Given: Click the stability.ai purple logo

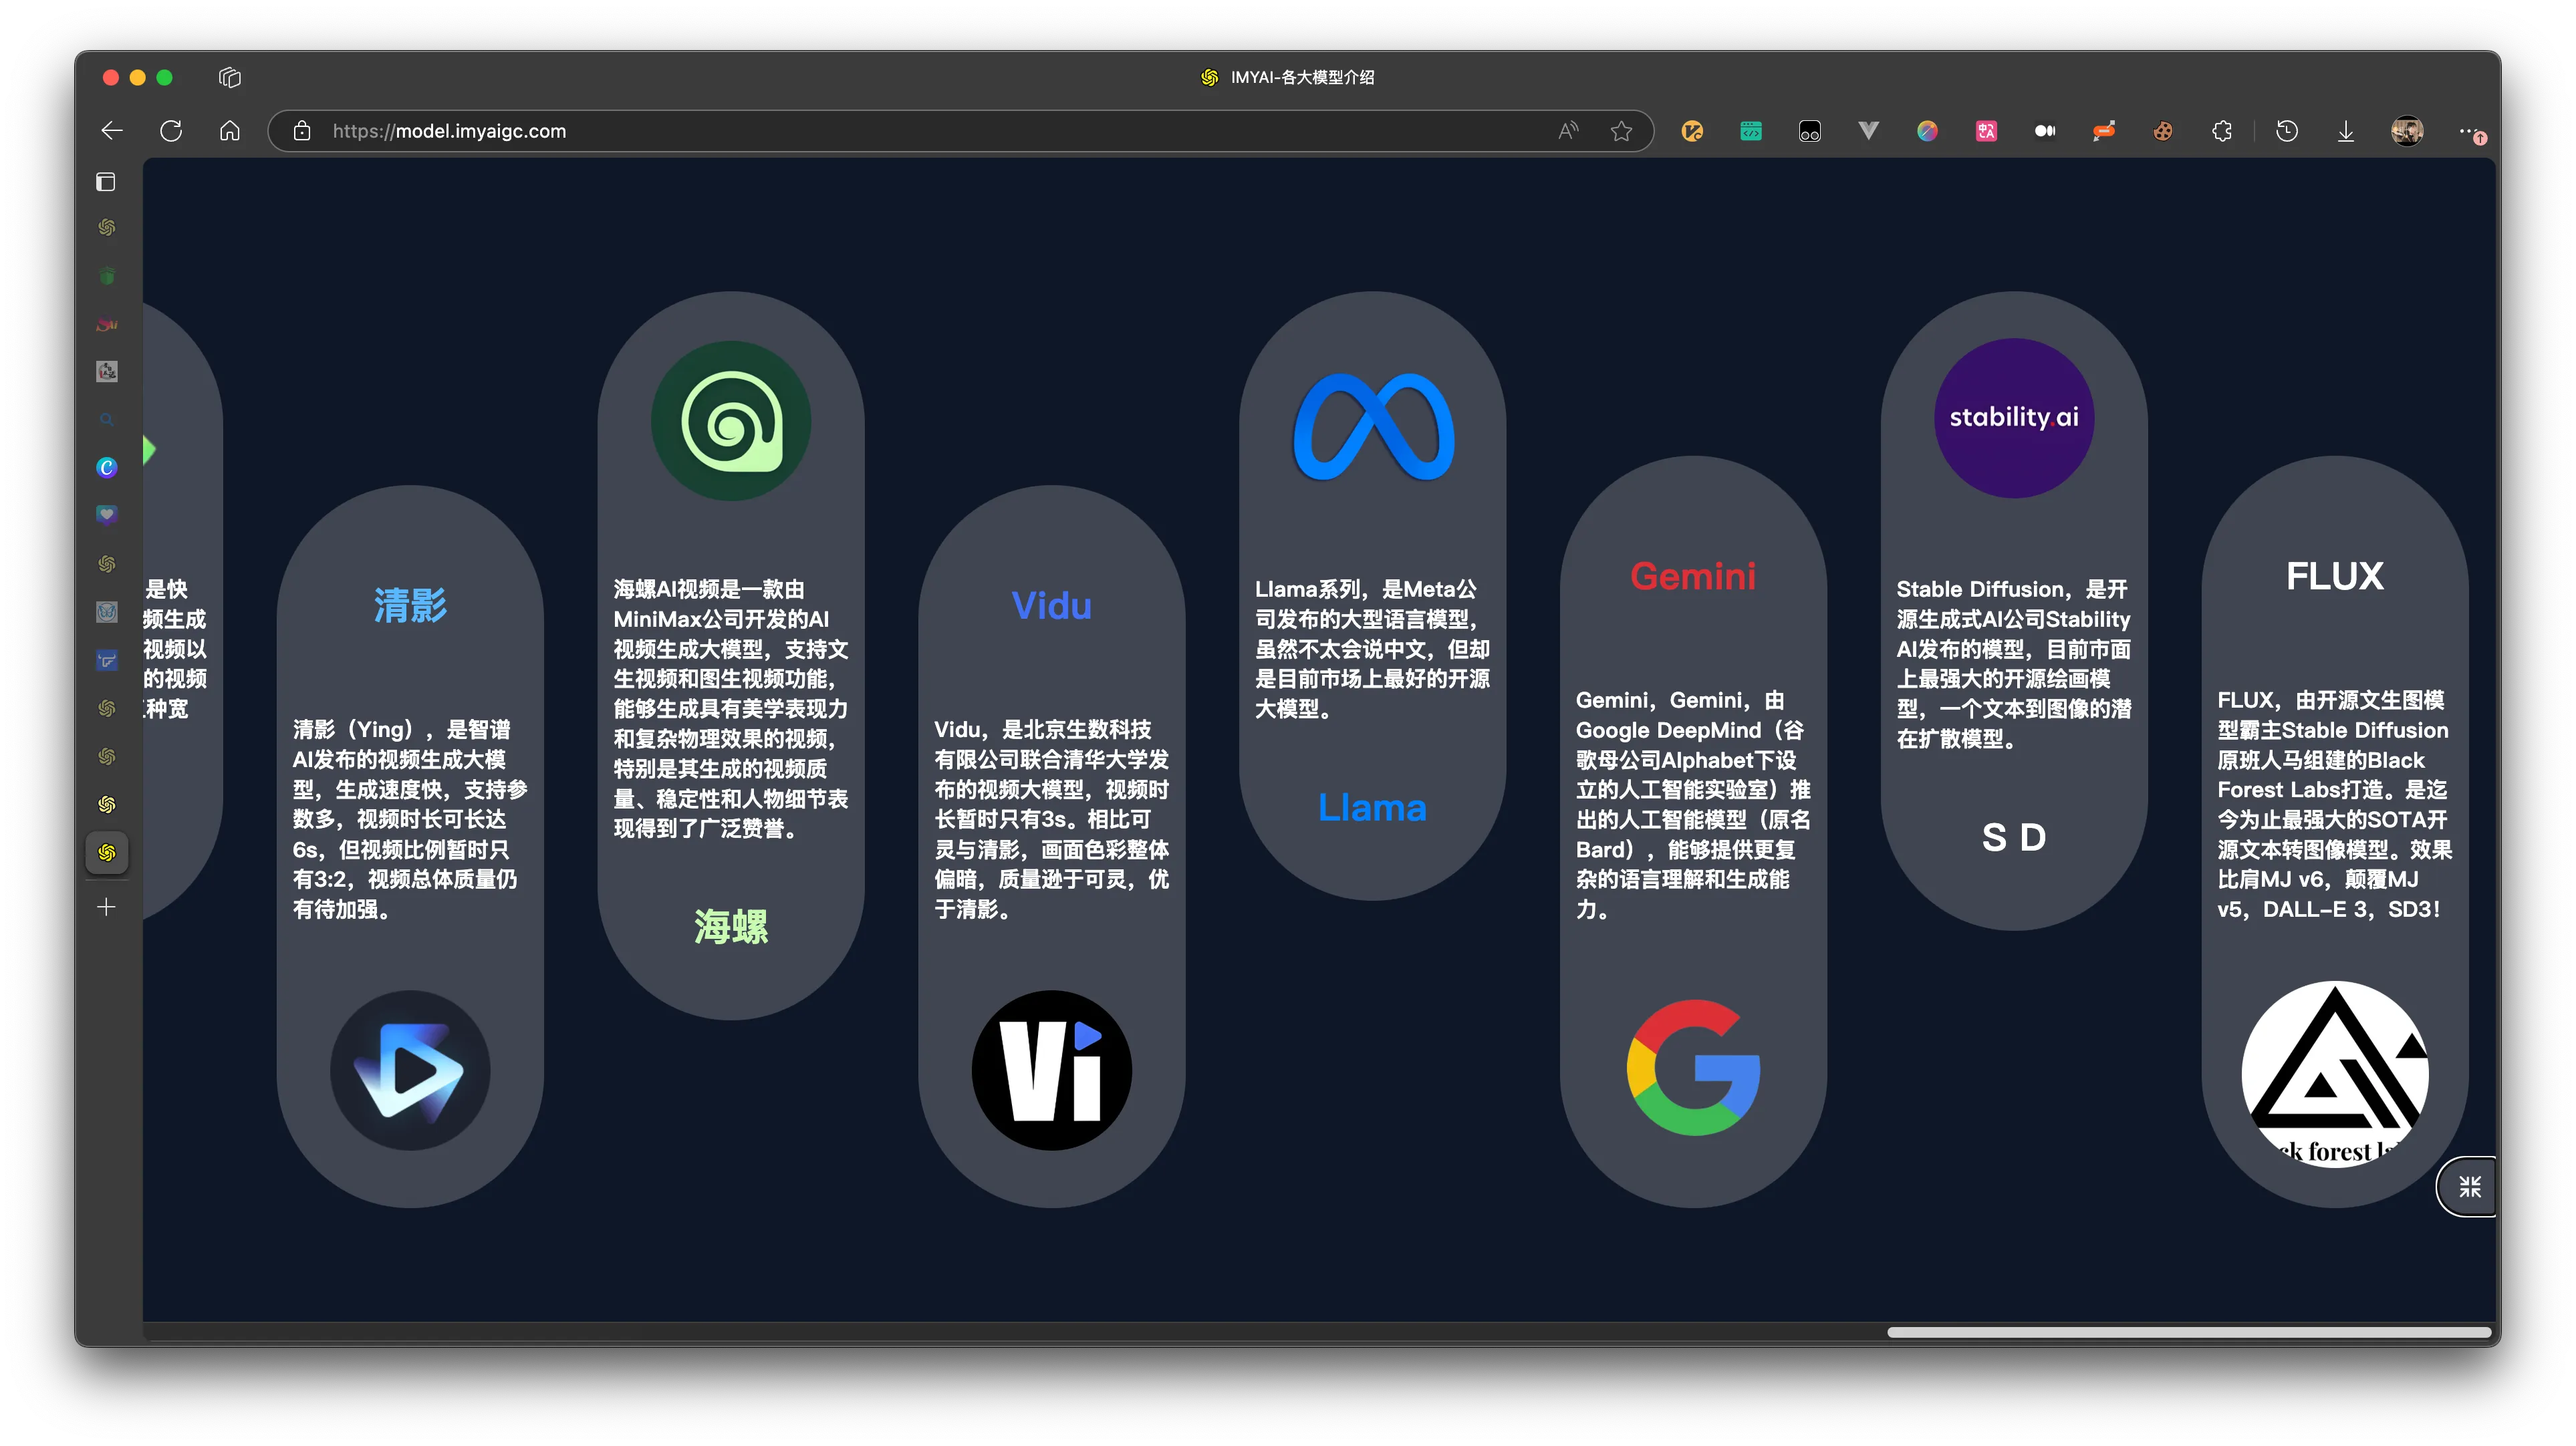Looking at the screenshot, I should coord(2014,418).
